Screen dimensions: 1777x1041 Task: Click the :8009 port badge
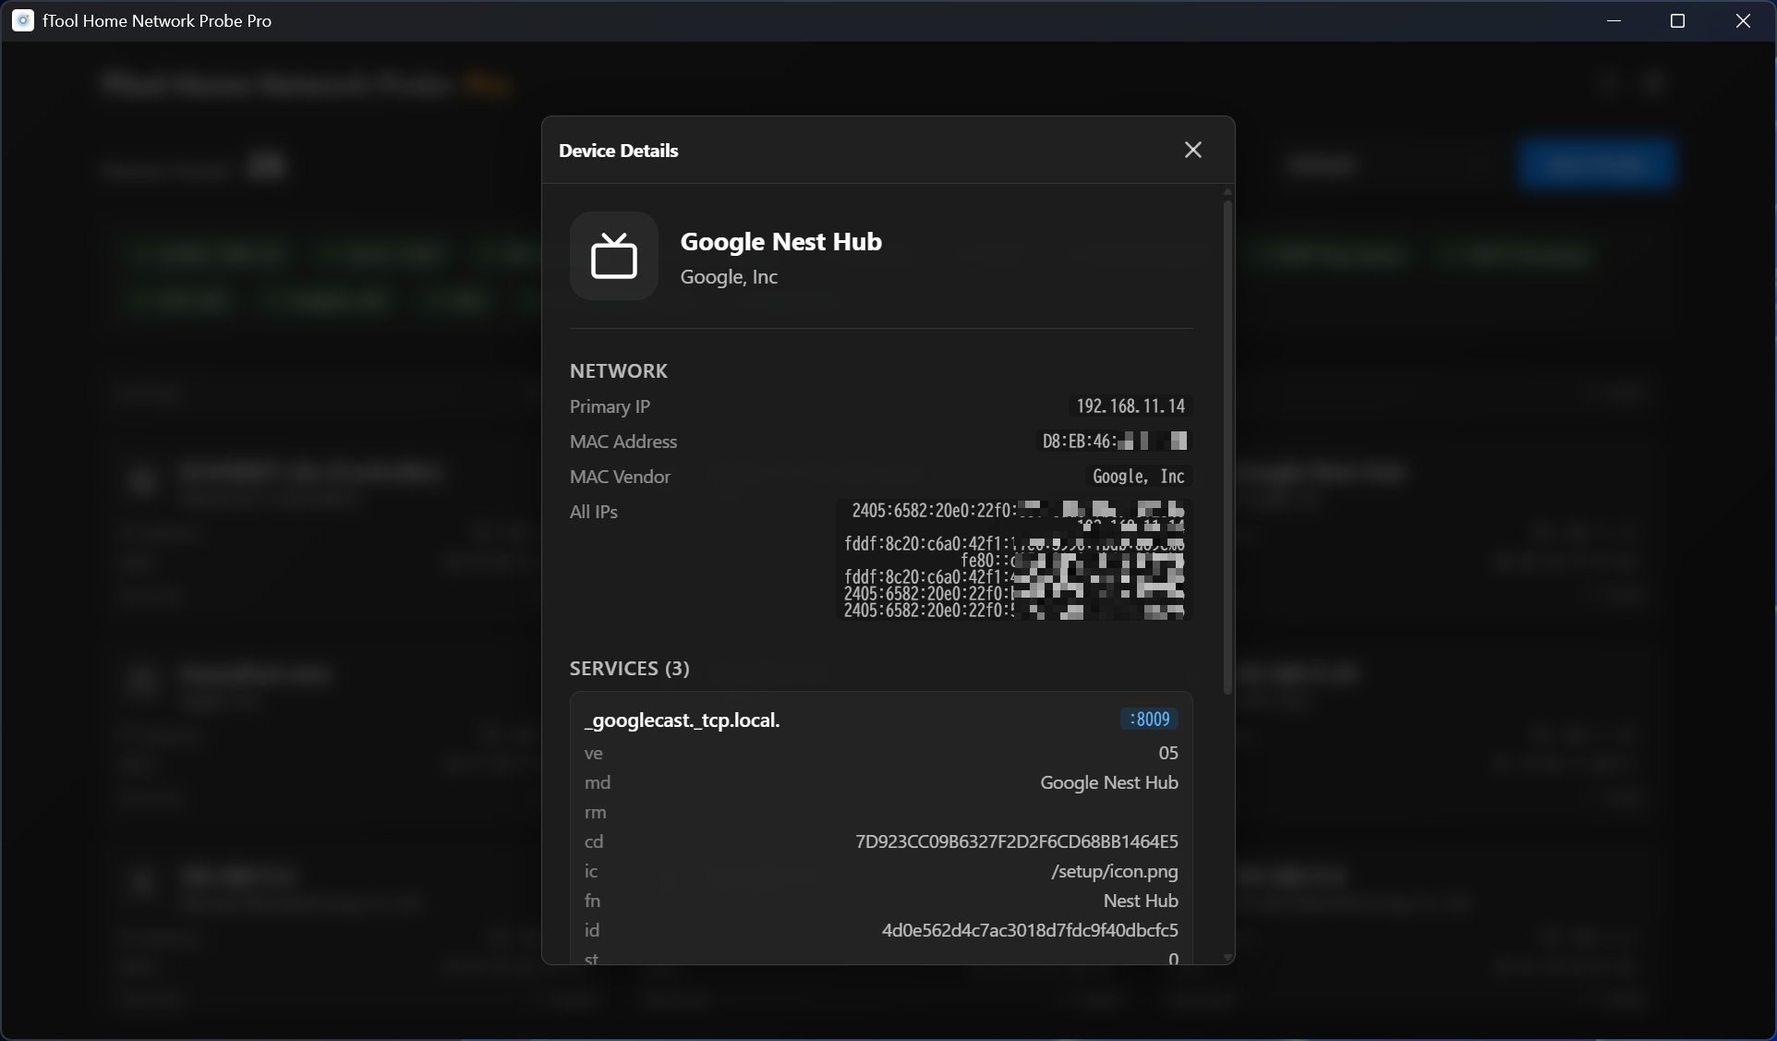point(1147,720)
